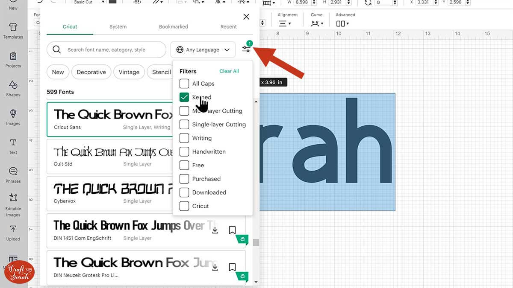Enable the Free filter
The image size is (513, 288).
[184, 165]
